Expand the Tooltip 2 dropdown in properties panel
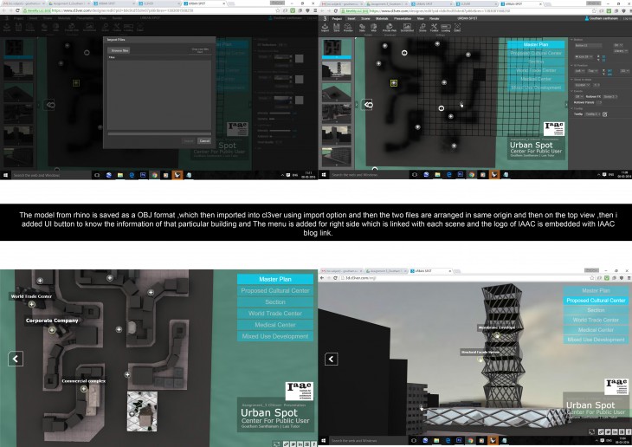 pos(594,113)
